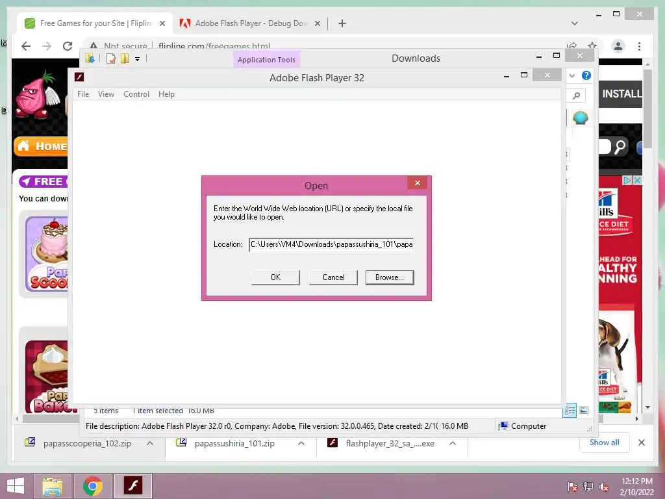Open the Control menu in Flash Player

point(136,94)
